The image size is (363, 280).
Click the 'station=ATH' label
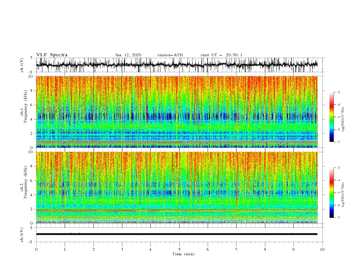[170, 55]
